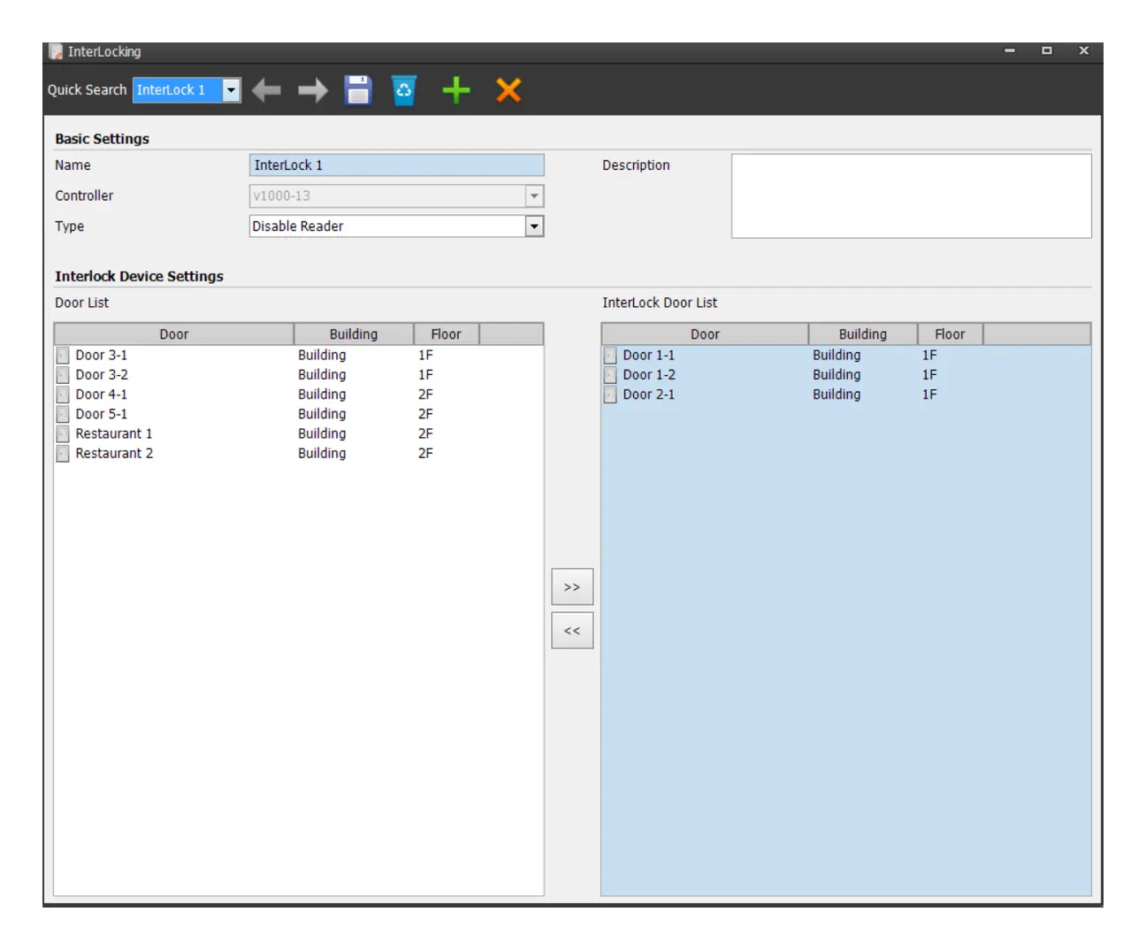Viewport: 1146px width, 950px height.
Task: Expand the Type Disable Reader dropdown
Action: [x=534, y=226]
